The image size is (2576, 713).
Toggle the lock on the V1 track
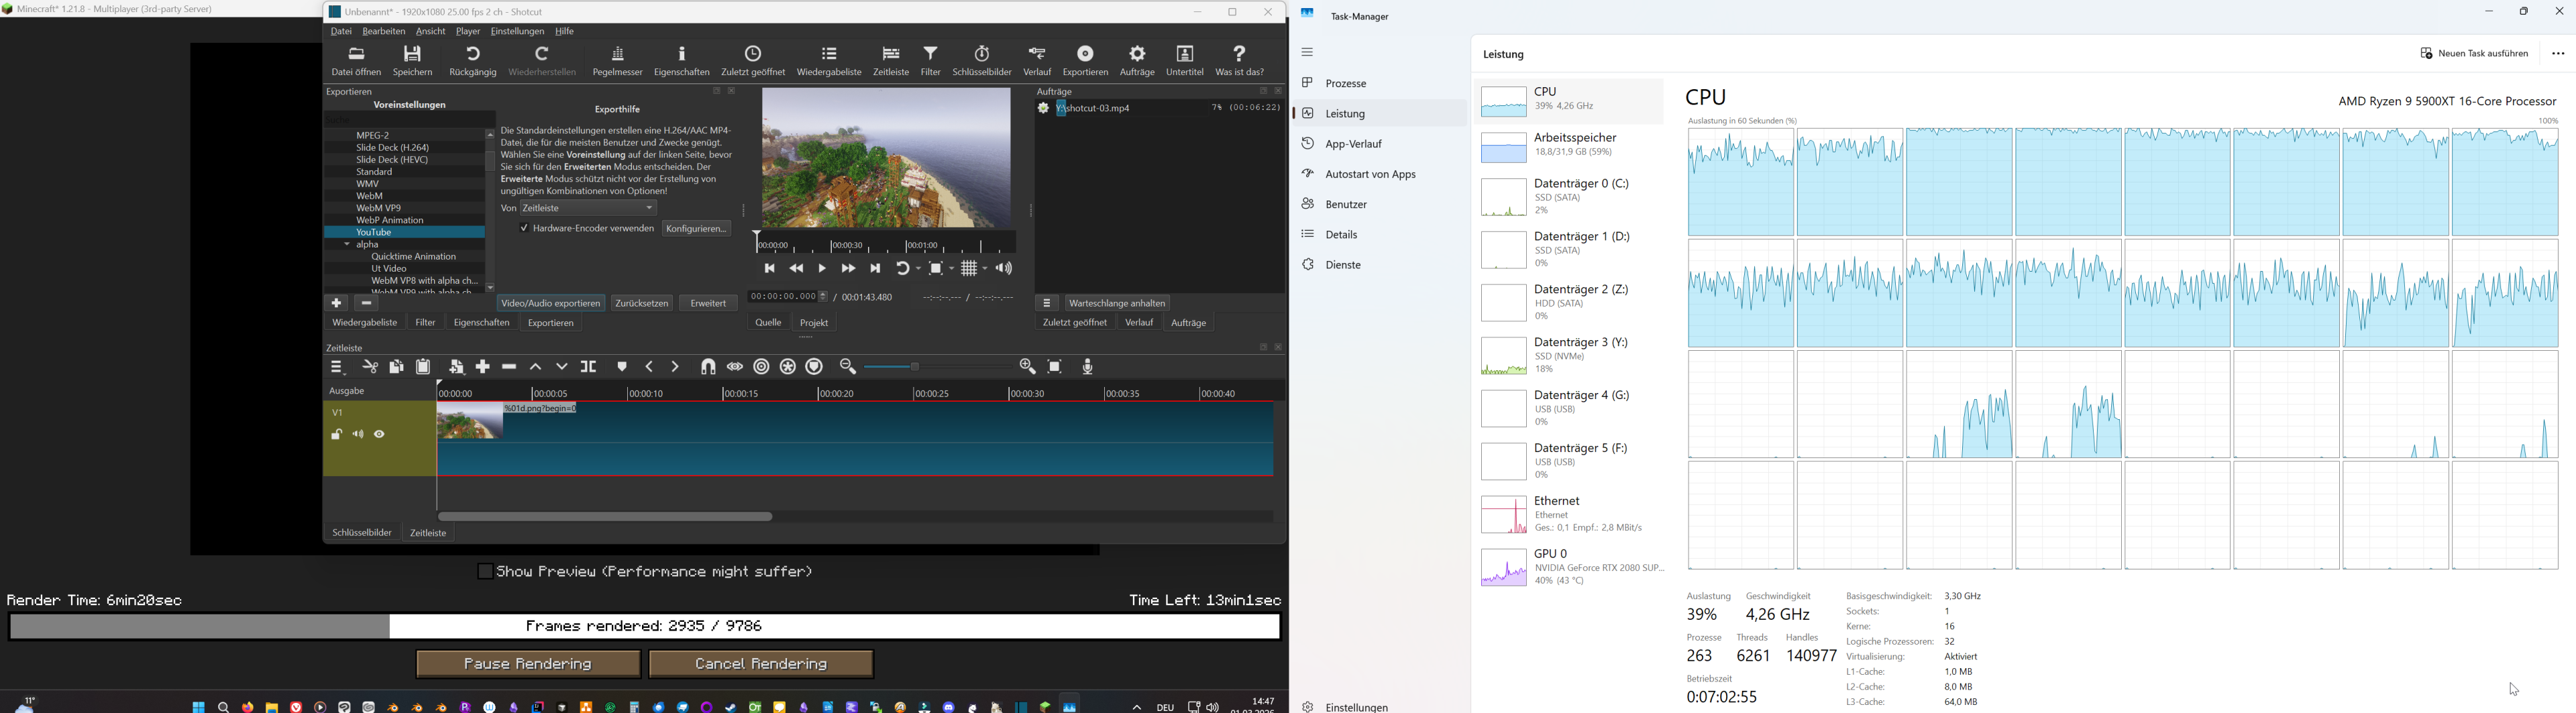click(x=337, y=435)
